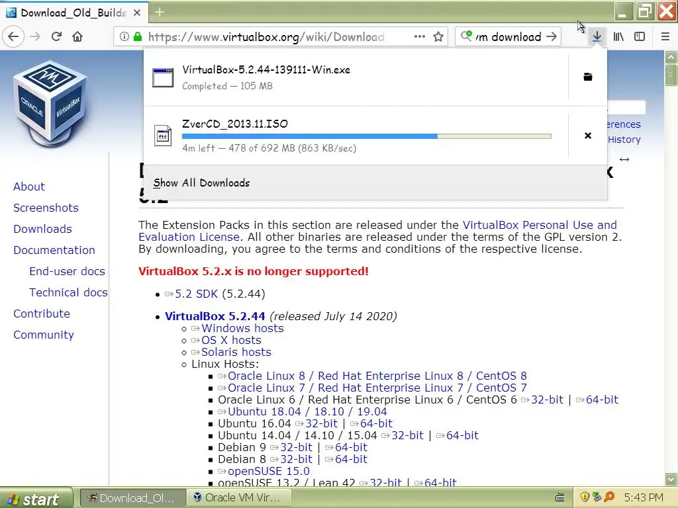Click the forward navigation arrow
Image resolution: width=678 pixels, height=508 pixels.
35,36
